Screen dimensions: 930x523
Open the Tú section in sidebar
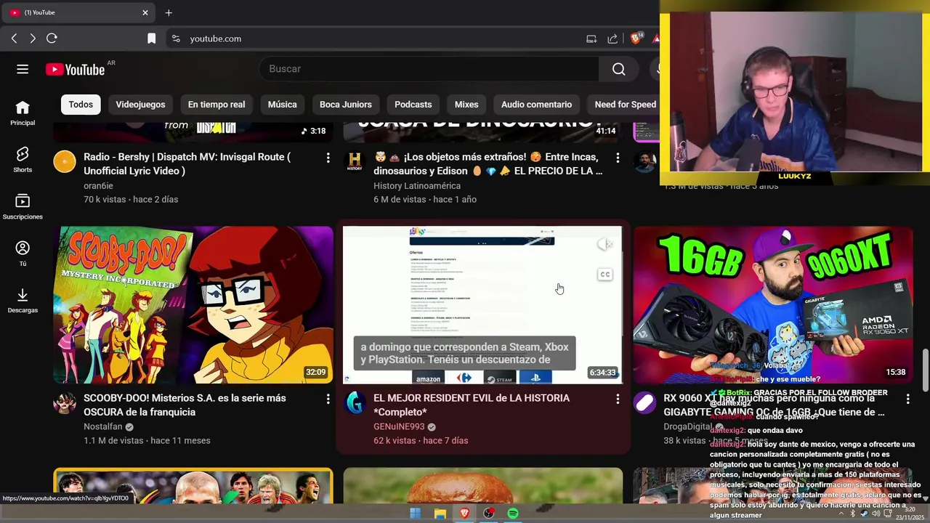[23, 254]
